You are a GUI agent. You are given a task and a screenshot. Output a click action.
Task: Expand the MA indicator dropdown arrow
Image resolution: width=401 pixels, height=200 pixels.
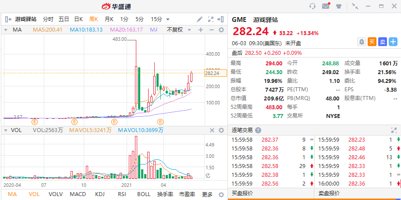coord(5,30)
